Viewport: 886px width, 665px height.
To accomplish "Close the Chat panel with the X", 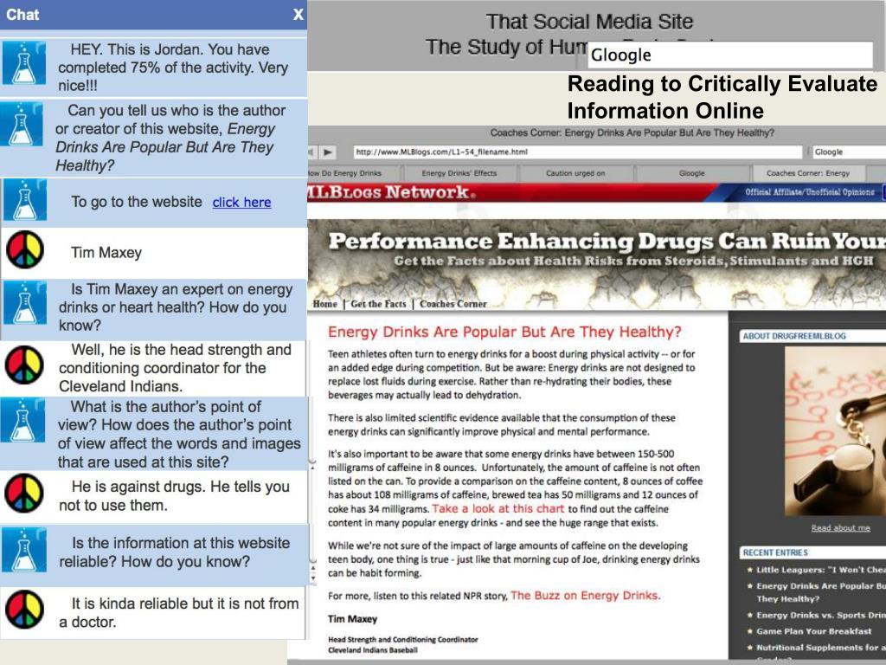I will (x=299, y=15).
